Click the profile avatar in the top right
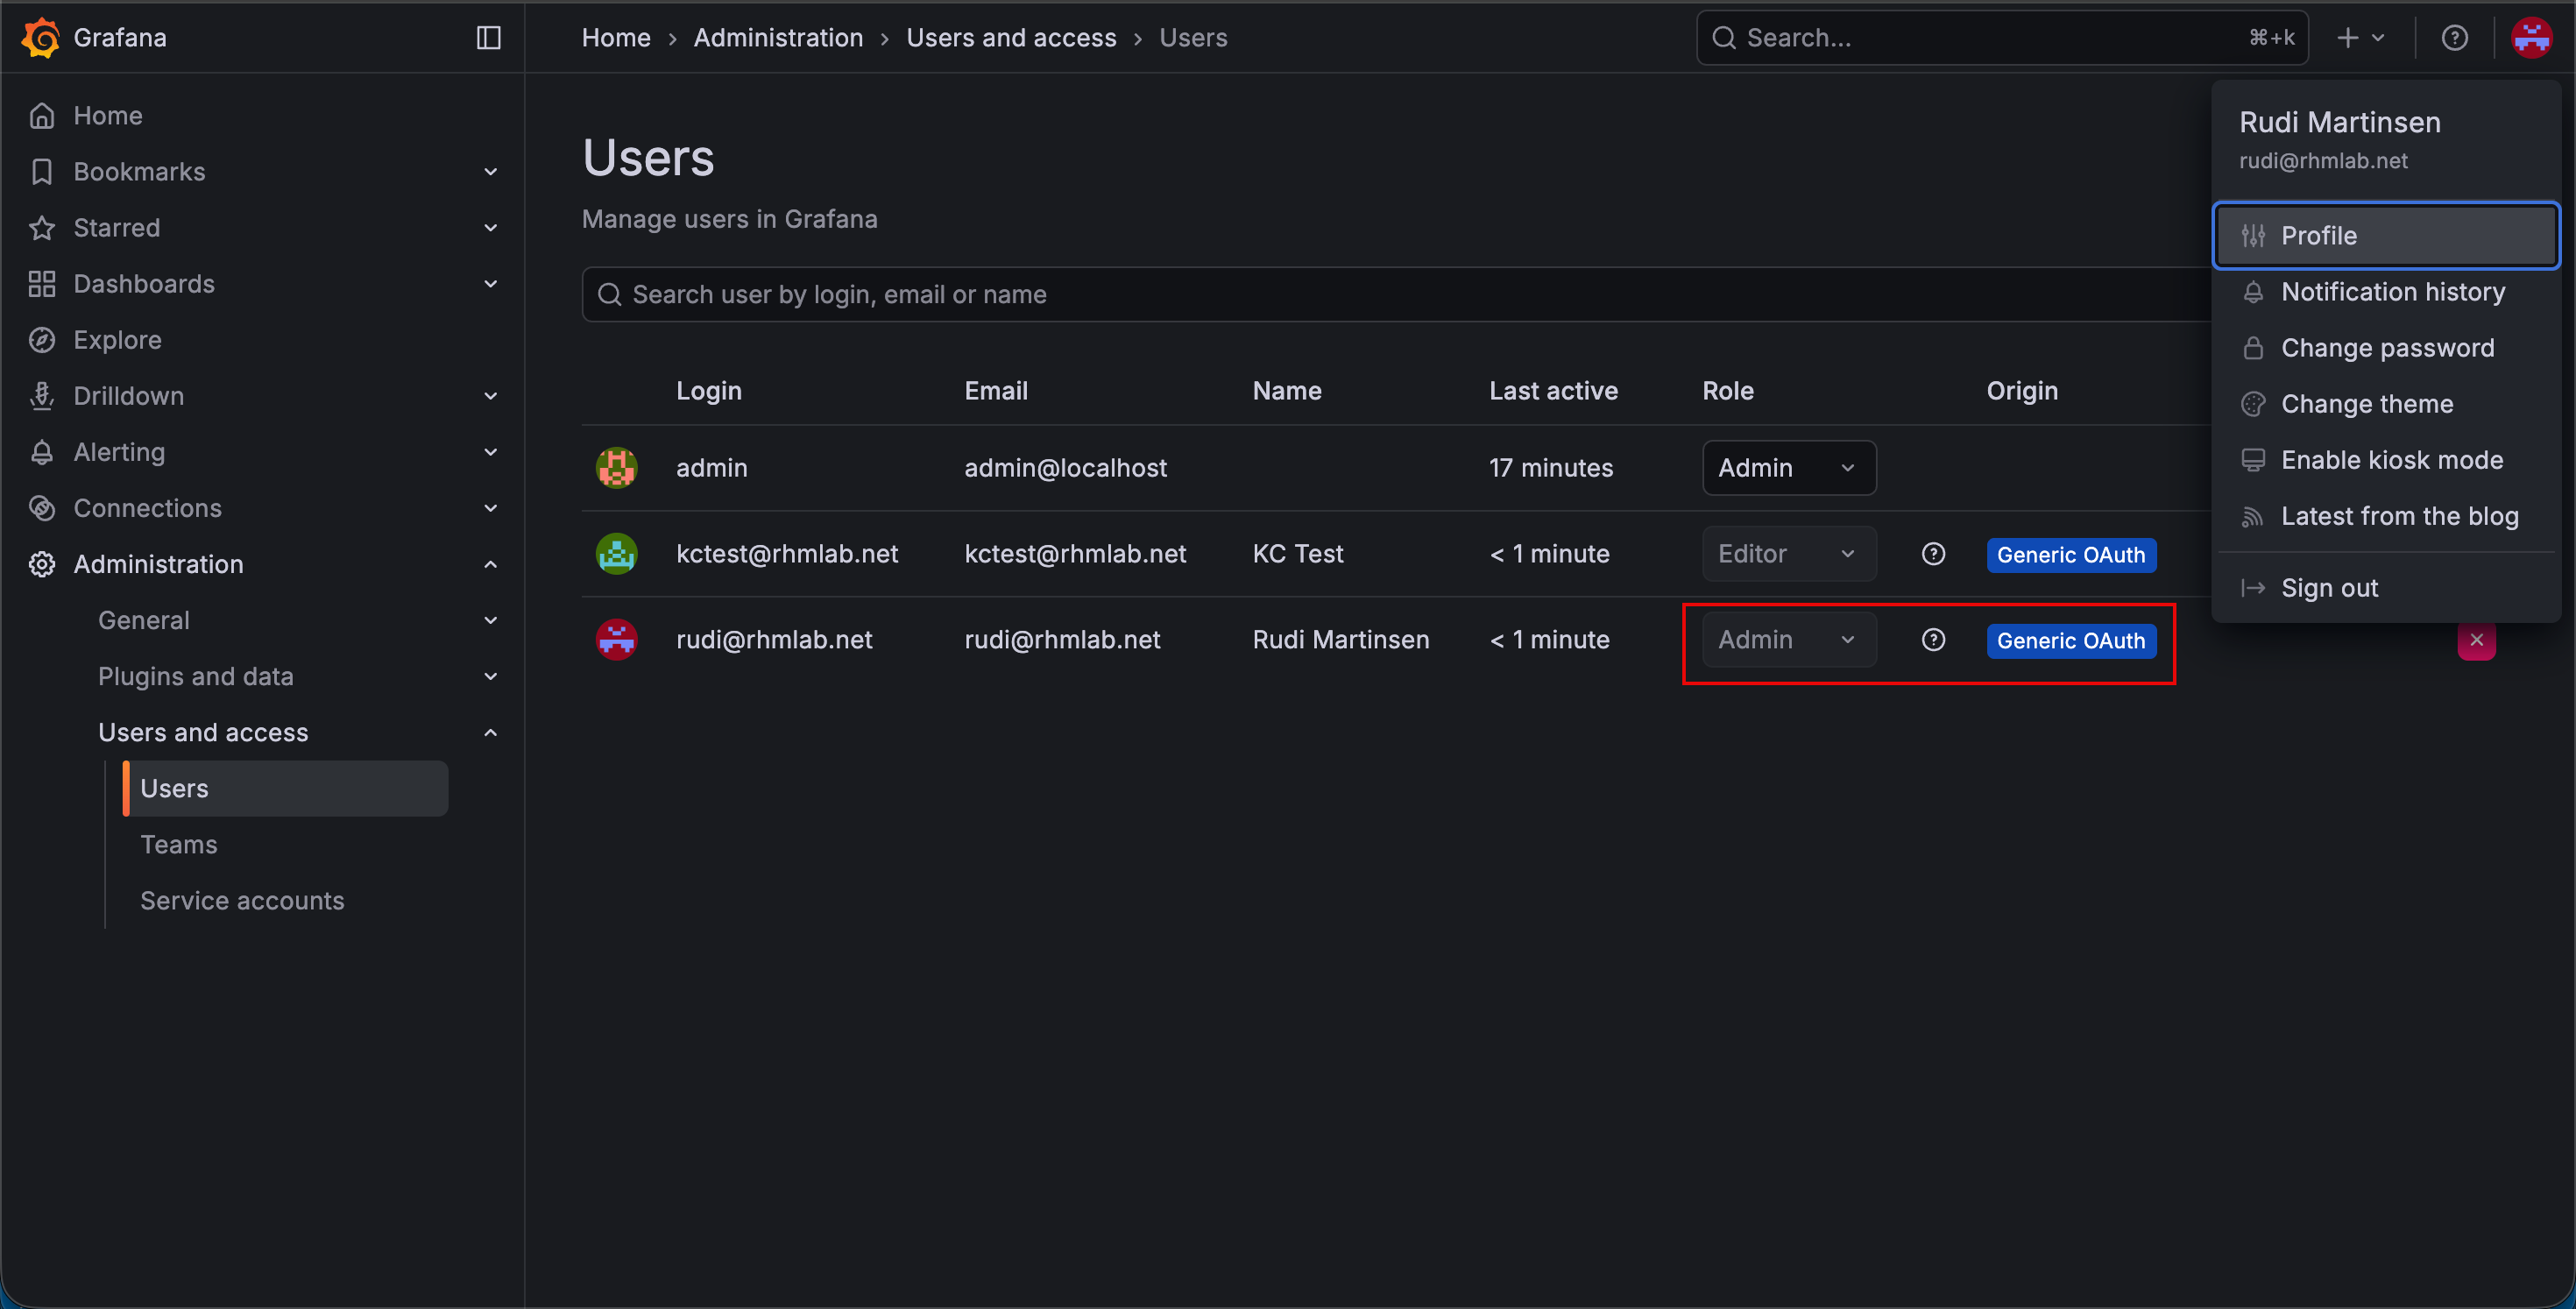This screenshot has height=1309, width=2576. [2532, 37]
